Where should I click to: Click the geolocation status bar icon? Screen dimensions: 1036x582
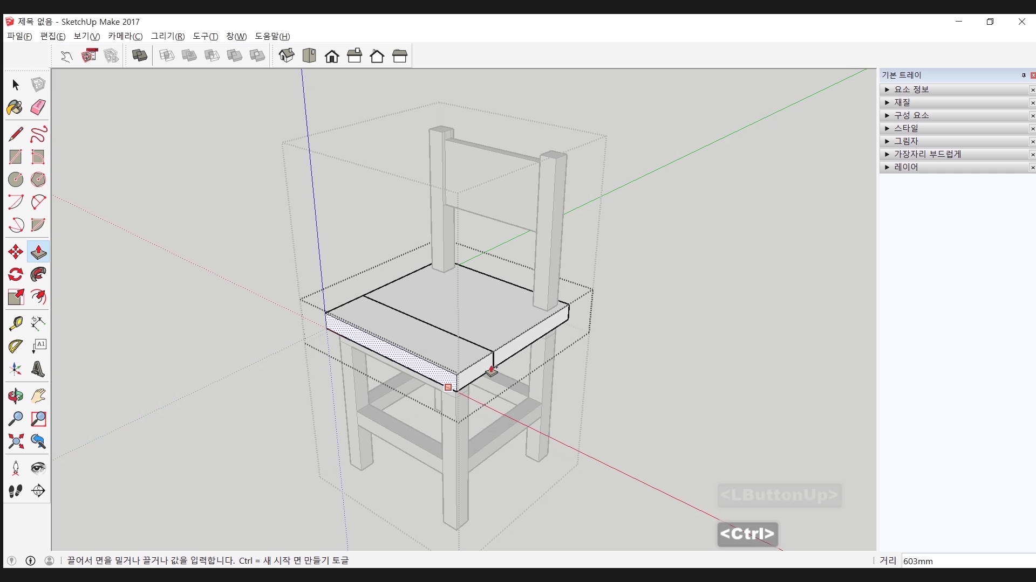[11, 560]
